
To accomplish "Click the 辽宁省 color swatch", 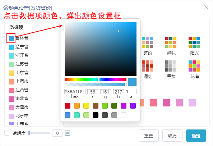I will pyautogui.click(x=11, y=47).
